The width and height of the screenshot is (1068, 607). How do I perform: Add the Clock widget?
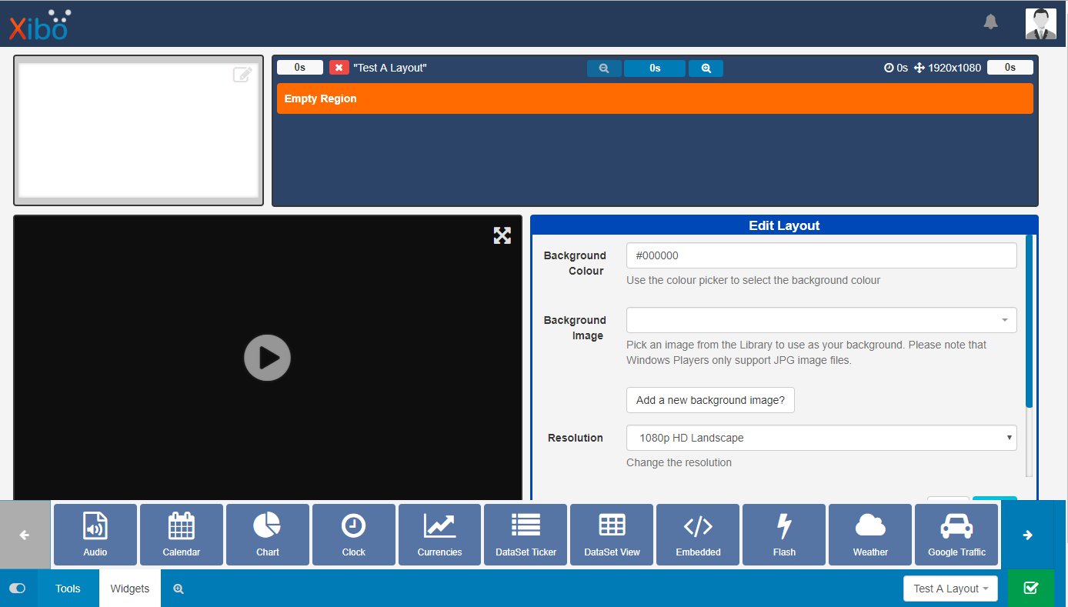pos(353,534)
